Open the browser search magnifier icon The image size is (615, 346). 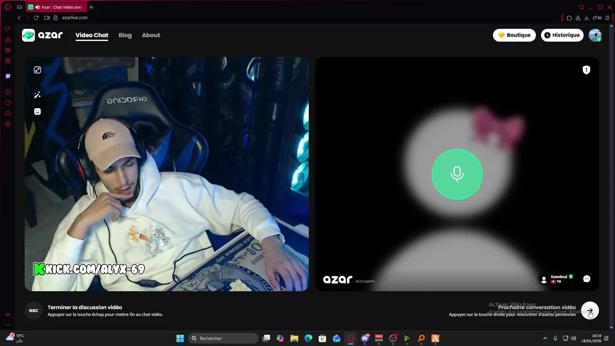click(581, 7)
